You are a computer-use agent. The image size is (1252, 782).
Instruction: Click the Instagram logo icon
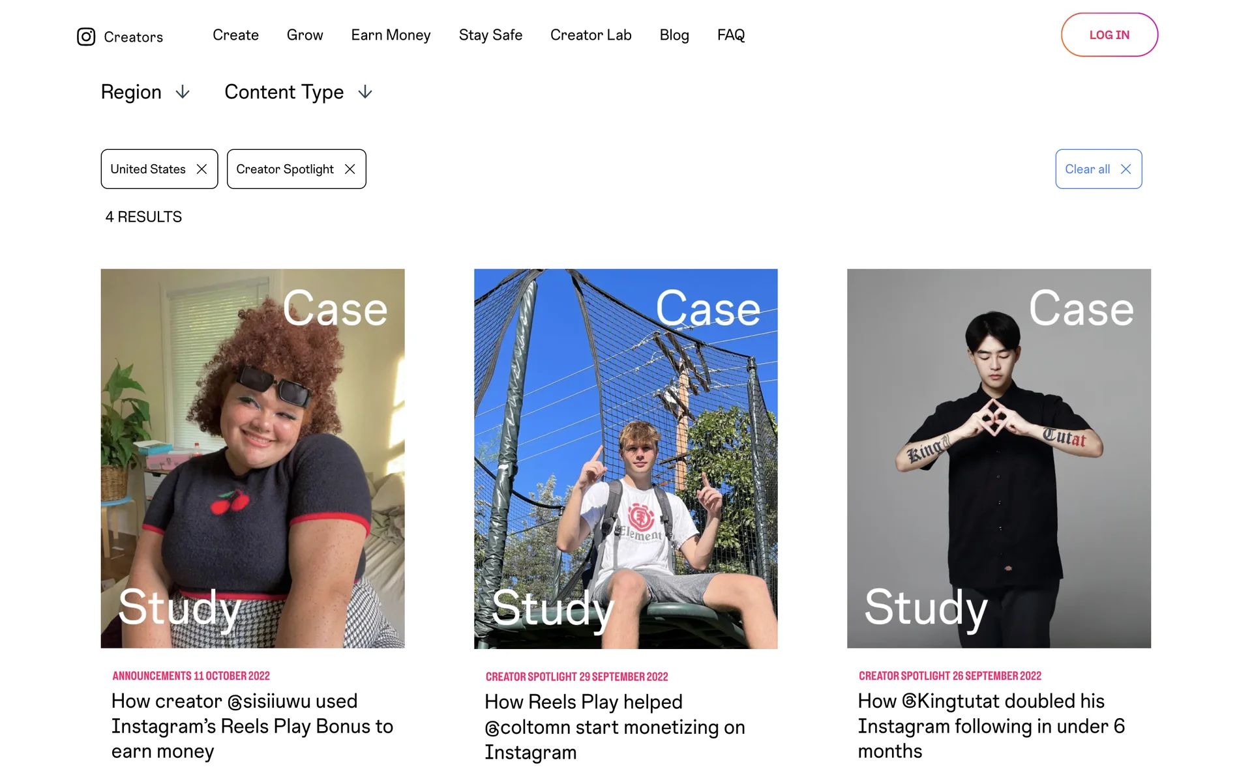coord(86,36)
